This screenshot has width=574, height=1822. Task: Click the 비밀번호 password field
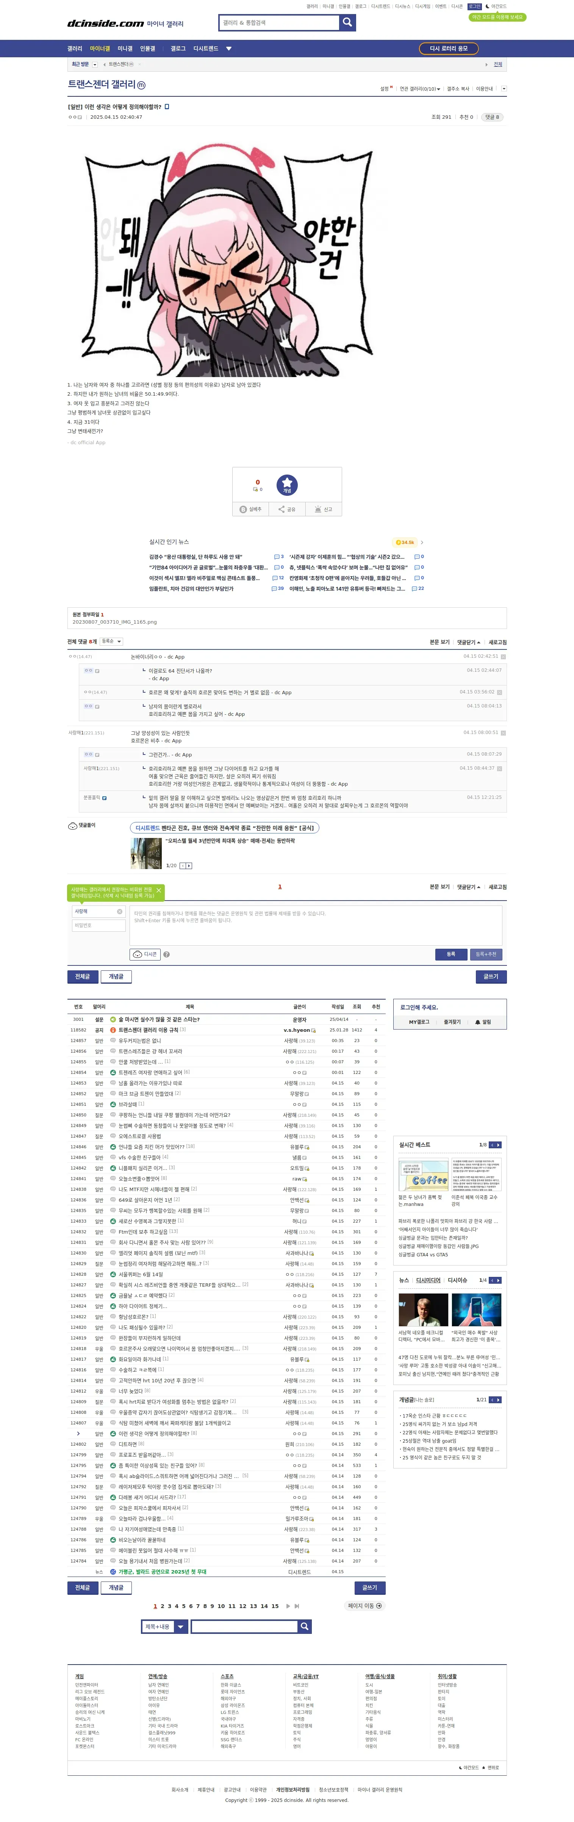point(98,925)
